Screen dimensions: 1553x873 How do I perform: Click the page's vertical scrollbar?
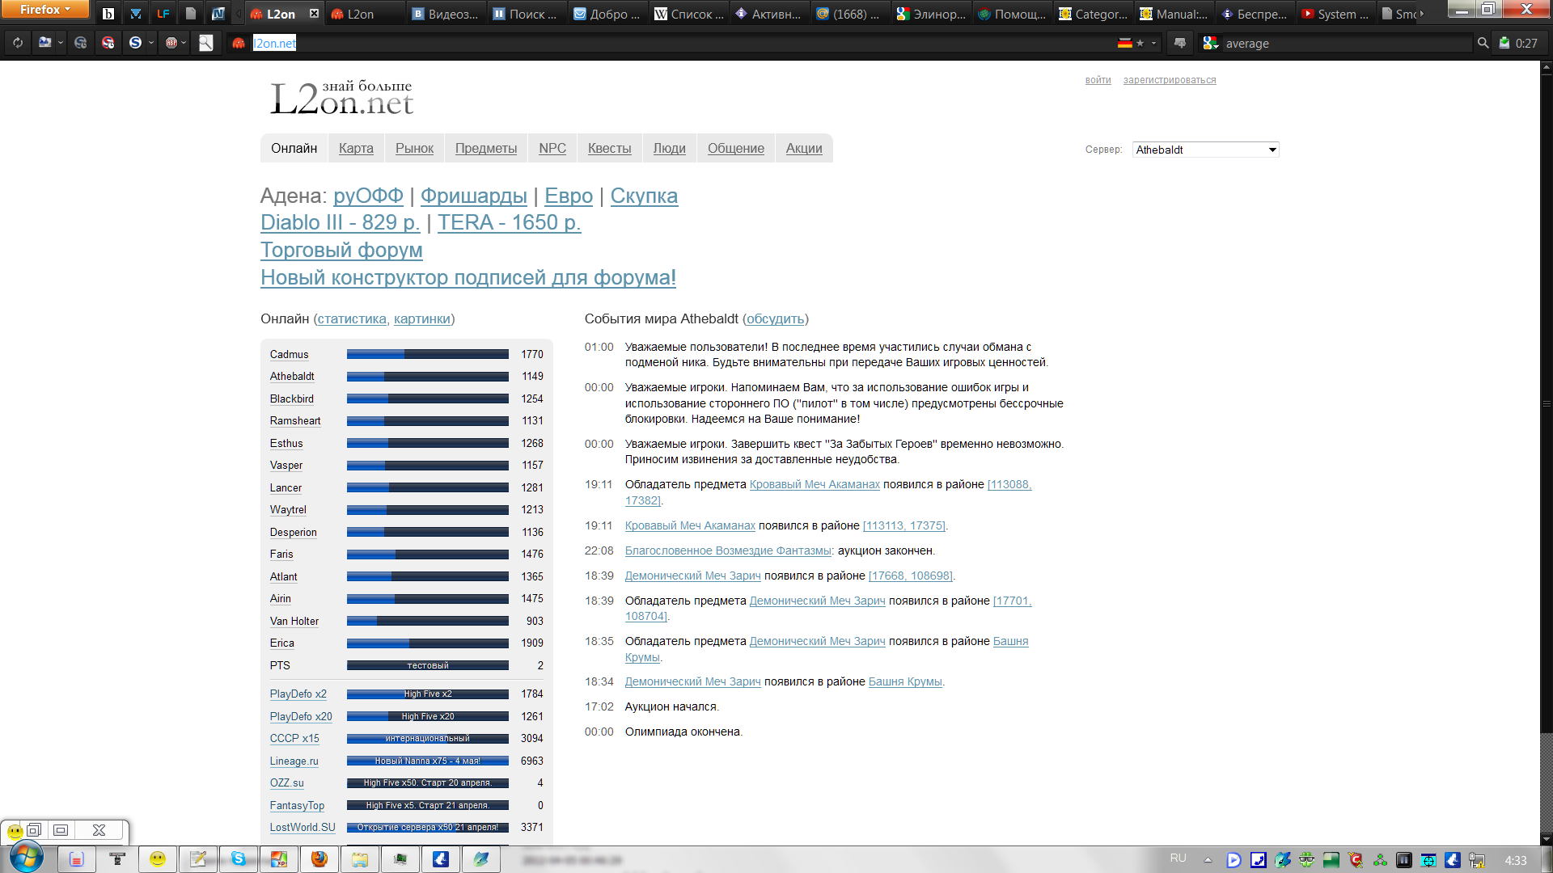pos(1547,453)
